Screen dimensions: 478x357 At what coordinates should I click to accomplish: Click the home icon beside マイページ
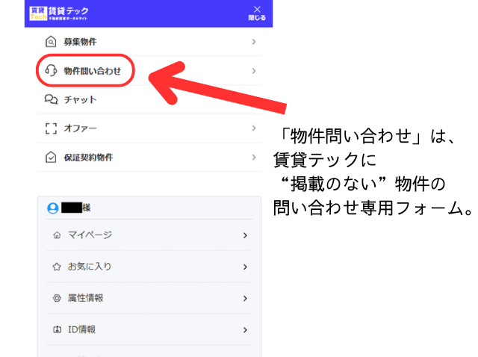[57, 235]
